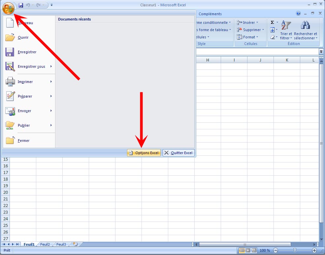Viewport: 325px width, 255px height.
Task: Switch to the Compléments ribbon tab
Action: (210, 14)
